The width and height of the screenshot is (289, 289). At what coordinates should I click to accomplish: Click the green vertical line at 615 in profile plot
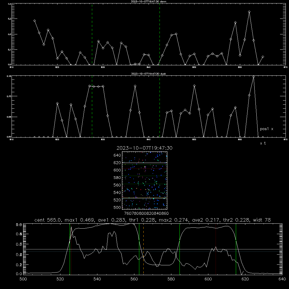point(236,249)
